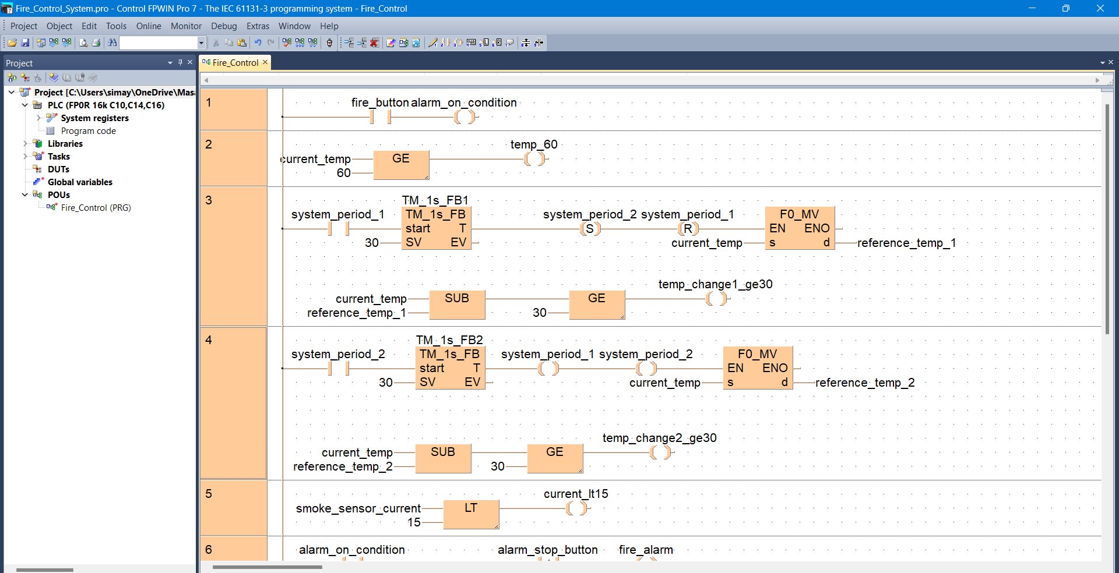Expand the System registers node
The width and height of the screenshot is (1119, 573).
(x=38, y=118)
